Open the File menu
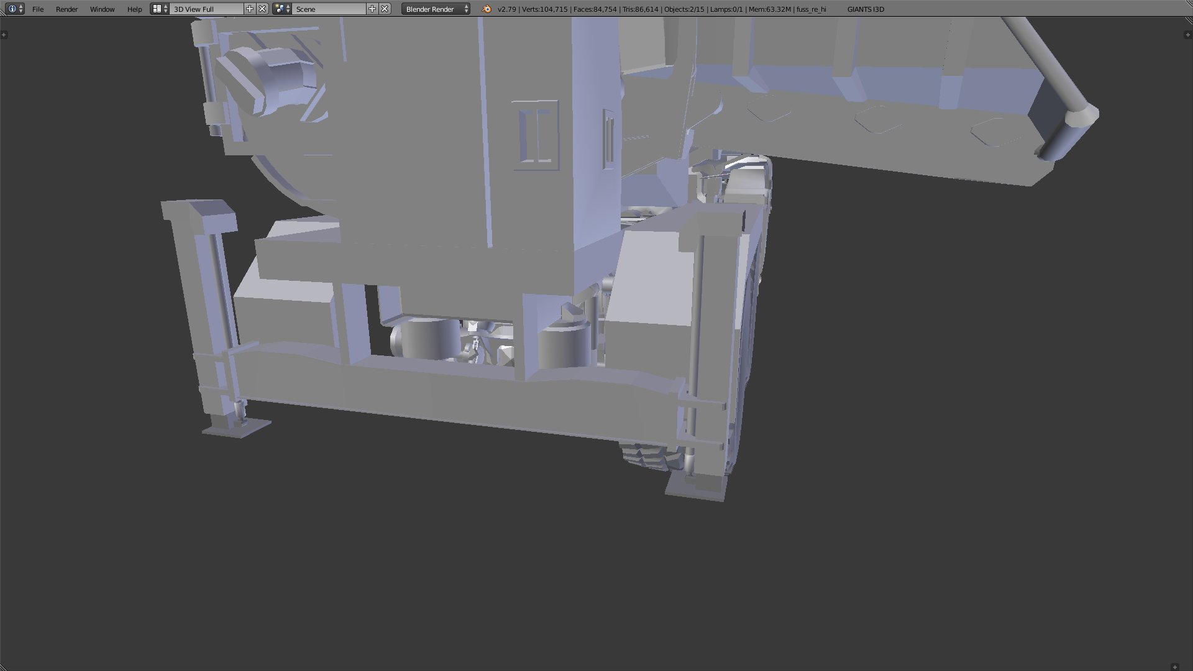This screenshot has height=671, width=1193. point(38,9)
